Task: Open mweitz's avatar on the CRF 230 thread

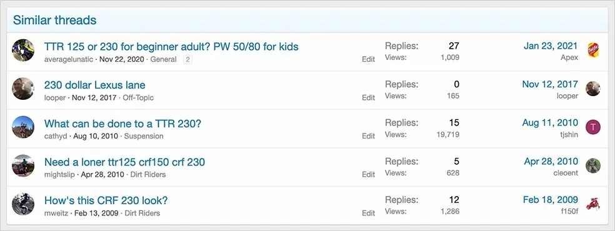Action: [23, 204]
